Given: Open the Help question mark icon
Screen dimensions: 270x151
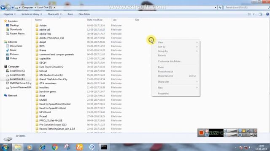Looking at the screenshot, I should tap(267, 14).
